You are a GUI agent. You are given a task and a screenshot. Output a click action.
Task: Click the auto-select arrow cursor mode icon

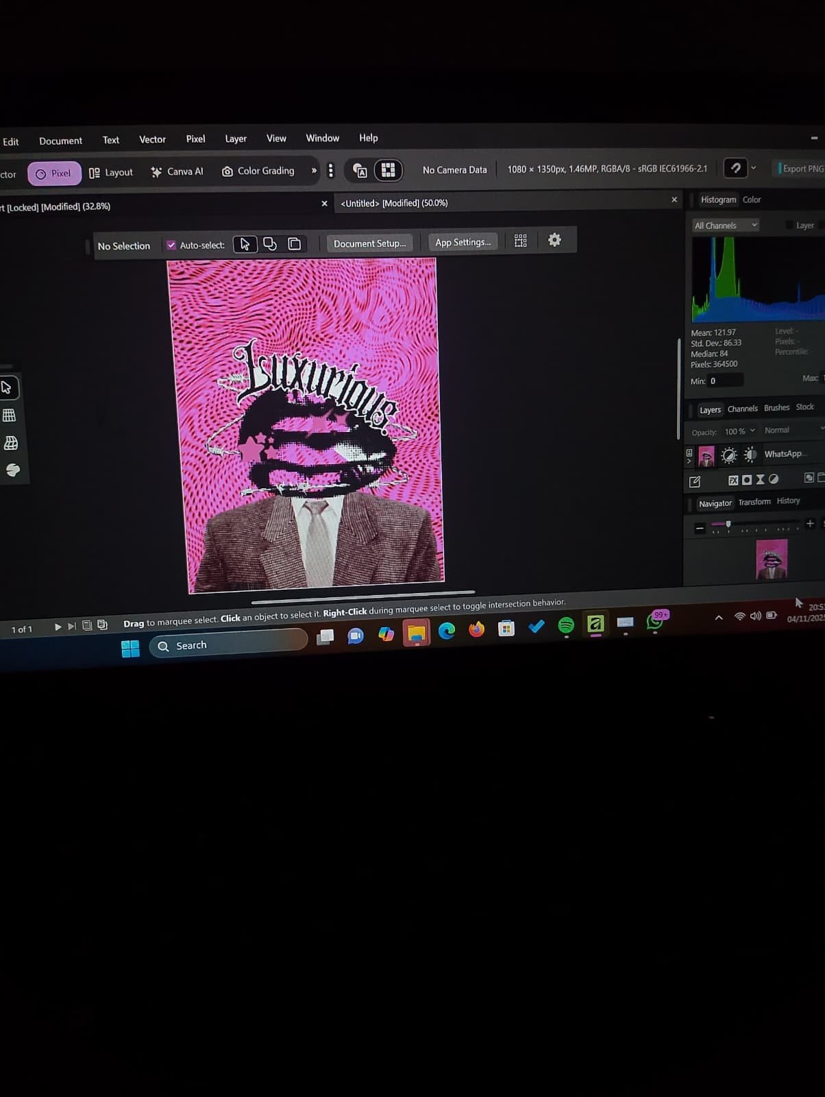(x=245, y=244)
